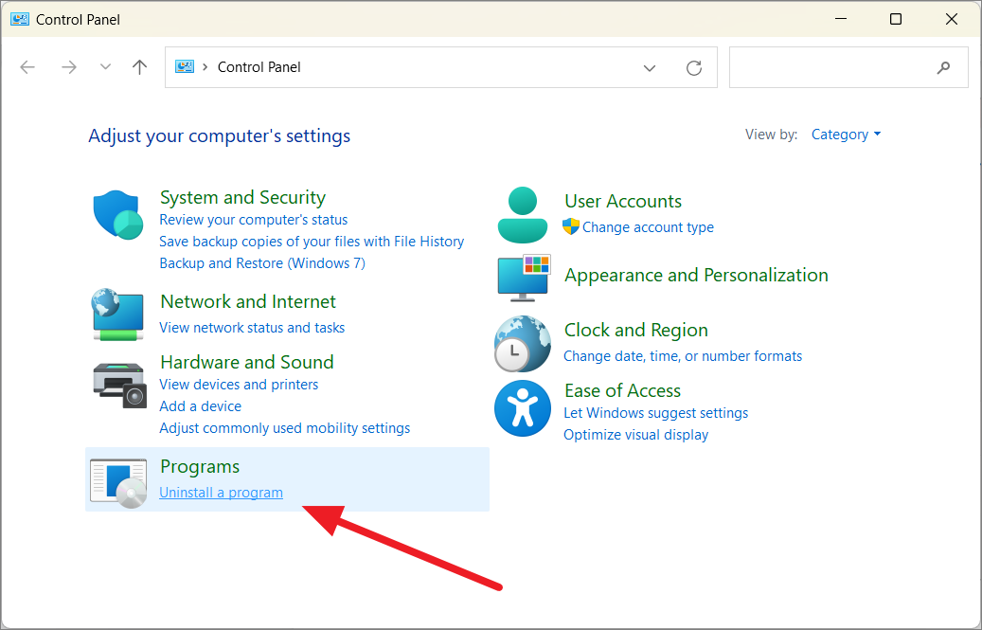Image resolution: width=982 pixels, height=630 pixels.
Task: Click the Hardware and Sound printer icon
Action: (119, 385)
